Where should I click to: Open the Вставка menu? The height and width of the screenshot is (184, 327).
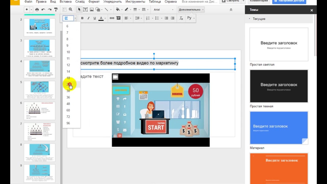(x=65, y=2)
